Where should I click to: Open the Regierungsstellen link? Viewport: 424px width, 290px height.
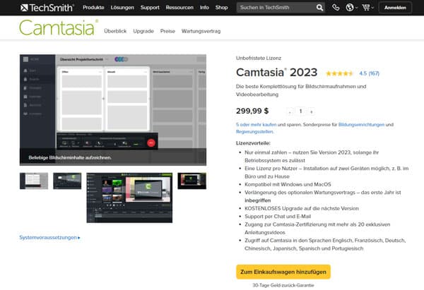254,132
